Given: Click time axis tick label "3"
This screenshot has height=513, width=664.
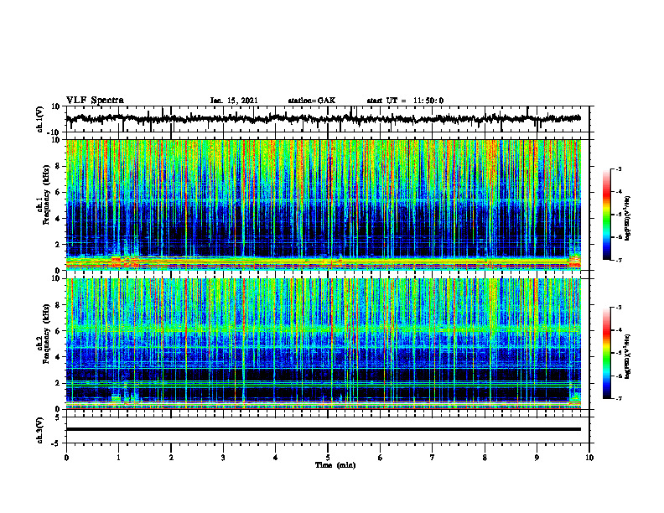Looking at the screenshot, I should (223, 458).
